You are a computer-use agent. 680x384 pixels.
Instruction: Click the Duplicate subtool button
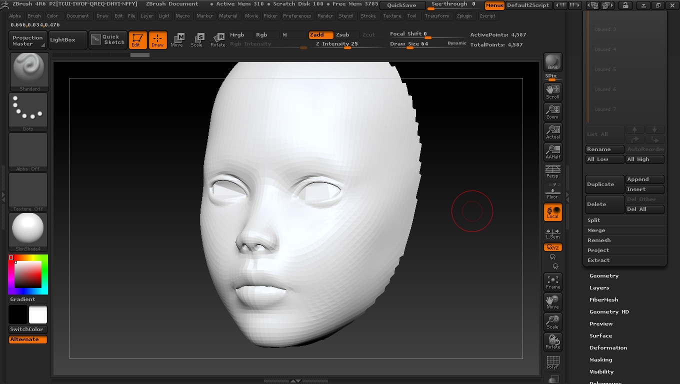click(604, 184)
